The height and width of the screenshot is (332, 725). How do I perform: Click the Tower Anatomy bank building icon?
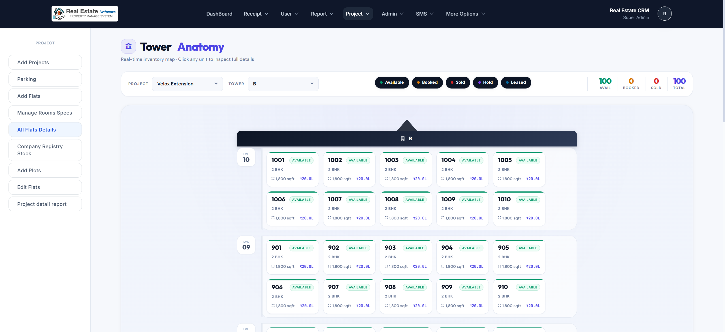pyautogui.click(x=128, y=46)
